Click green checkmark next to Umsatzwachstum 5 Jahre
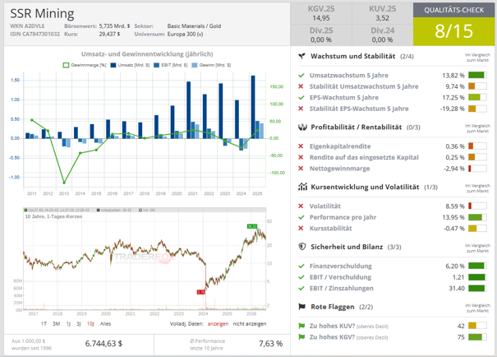The height and width of the screenshot is (357, 497). click(301, 76)
